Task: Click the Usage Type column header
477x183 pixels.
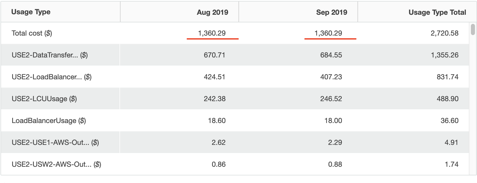Action: (31, 12)
